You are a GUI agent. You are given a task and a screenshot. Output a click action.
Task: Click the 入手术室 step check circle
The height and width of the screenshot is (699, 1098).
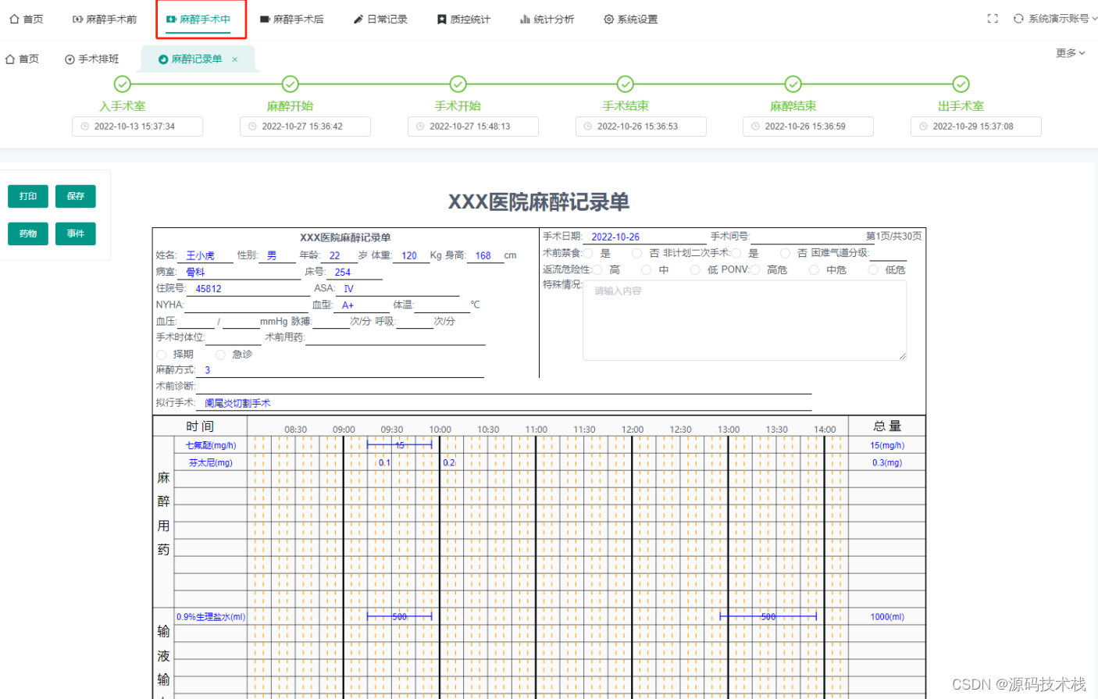(123, 84)
